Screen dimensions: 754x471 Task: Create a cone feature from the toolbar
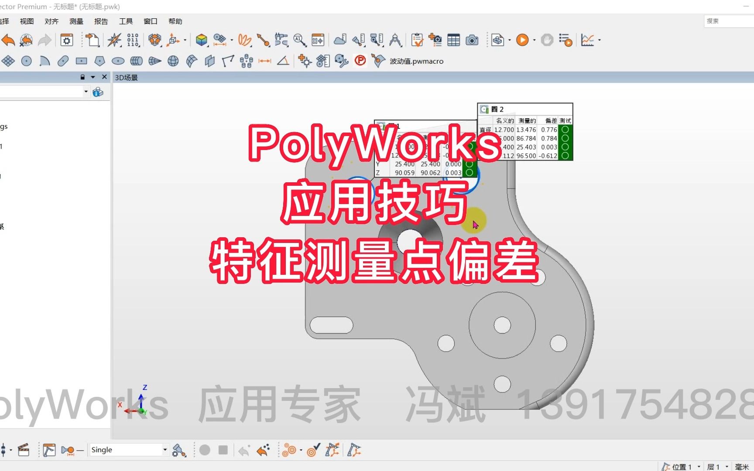tap(155, 61)
